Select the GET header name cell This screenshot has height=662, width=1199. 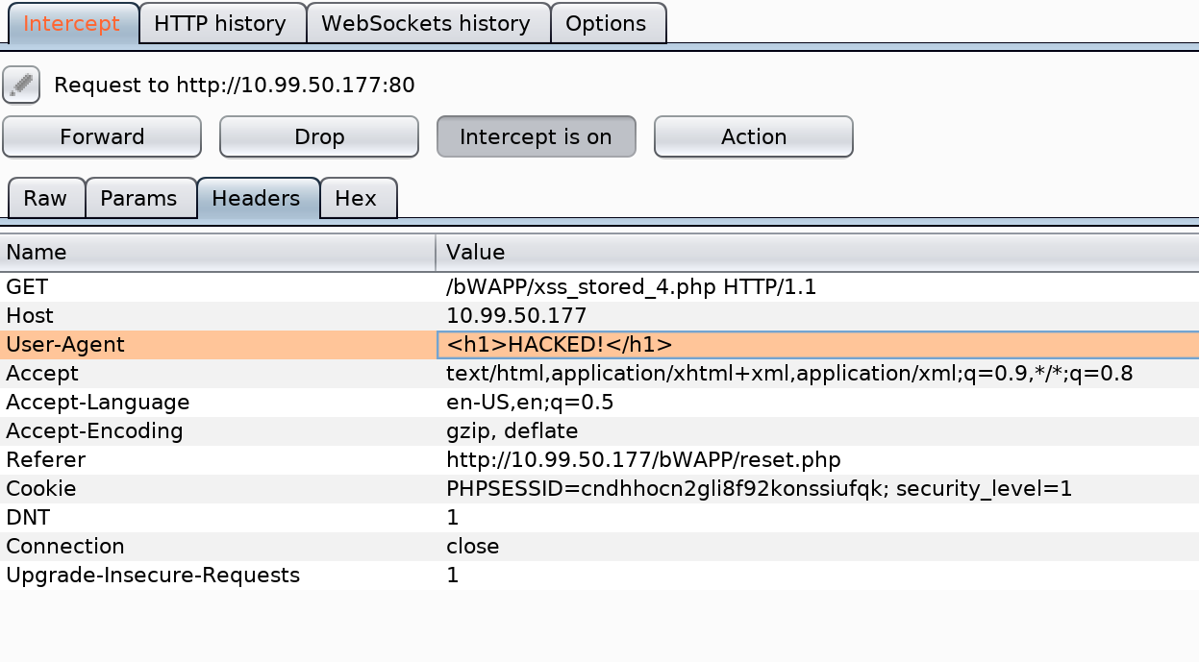coord(218,286)
